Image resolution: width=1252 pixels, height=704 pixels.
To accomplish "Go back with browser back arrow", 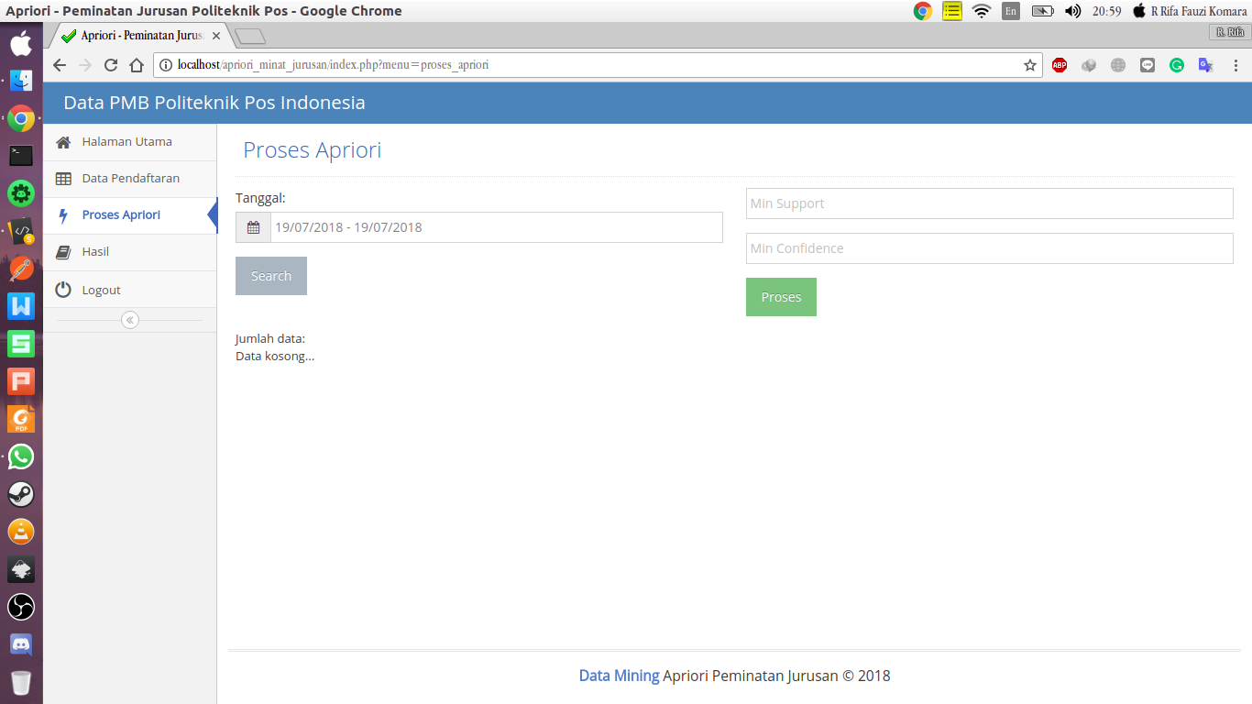I will (60, 65).
